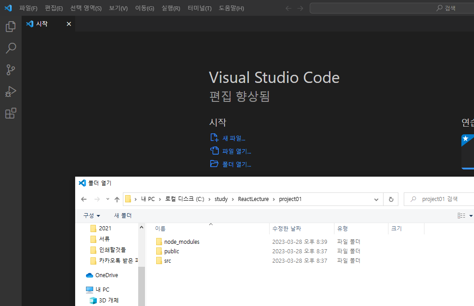Viewport: 474px width, 306px height.
Task: Open the 실행(R) menu
Action: pos(171,8)
